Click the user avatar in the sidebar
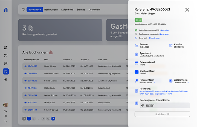The image size is (197, 127). pyautogui.click(x=6, y=105)
